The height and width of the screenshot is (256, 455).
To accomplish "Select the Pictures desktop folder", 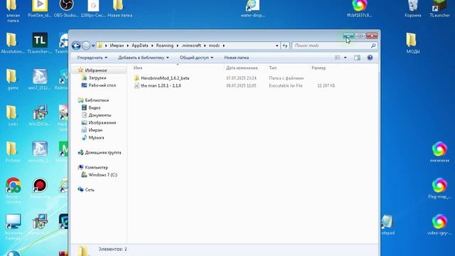I will click(x=13, y=151).
